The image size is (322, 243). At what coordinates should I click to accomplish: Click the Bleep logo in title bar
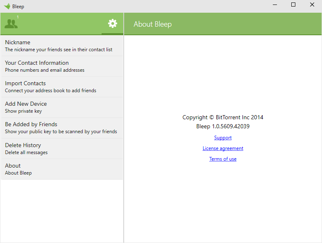pos(7,7)
